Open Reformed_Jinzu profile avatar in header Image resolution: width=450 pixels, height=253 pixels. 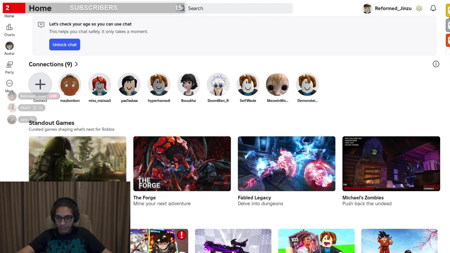coord(367,8)
